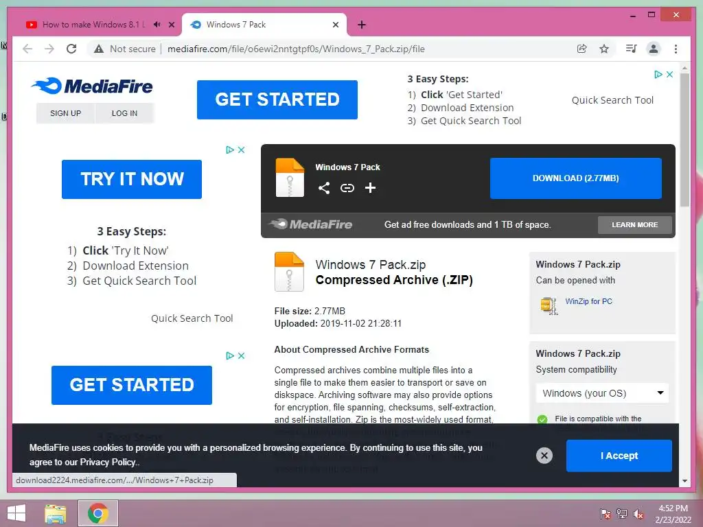Dismiss the cookie banner with X
The image size is (703, 527).
[544, 456]
